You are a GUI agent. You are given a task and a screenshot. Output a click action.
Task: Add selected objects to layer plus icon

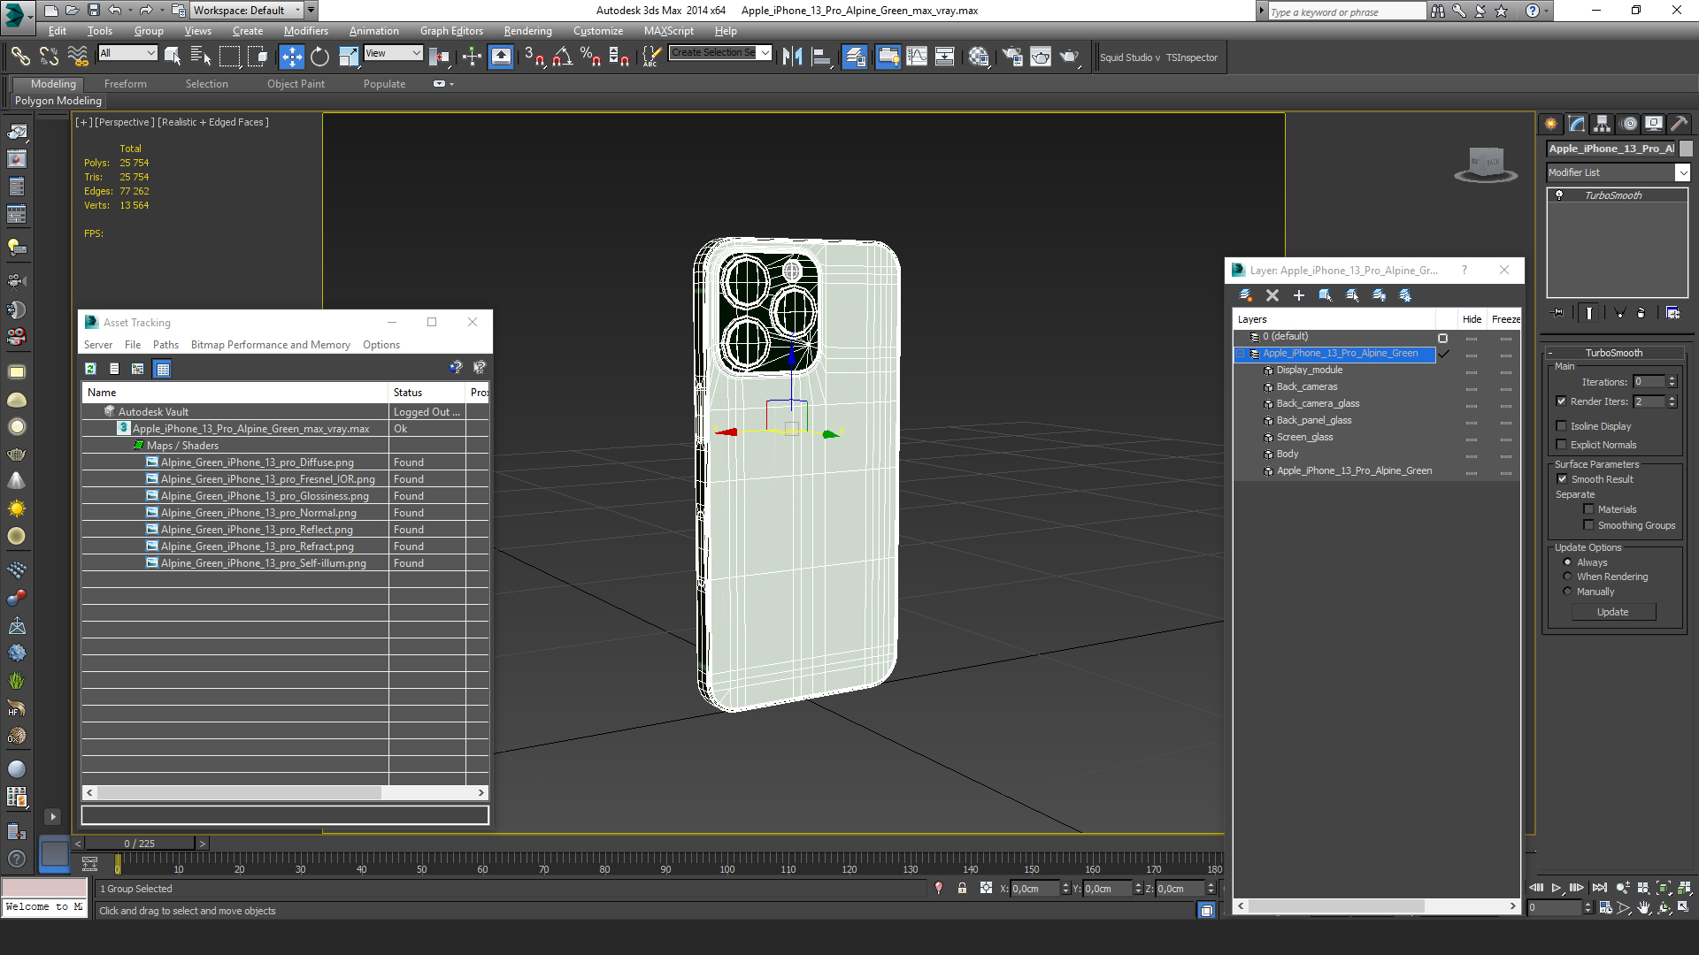coord(1299,295)
